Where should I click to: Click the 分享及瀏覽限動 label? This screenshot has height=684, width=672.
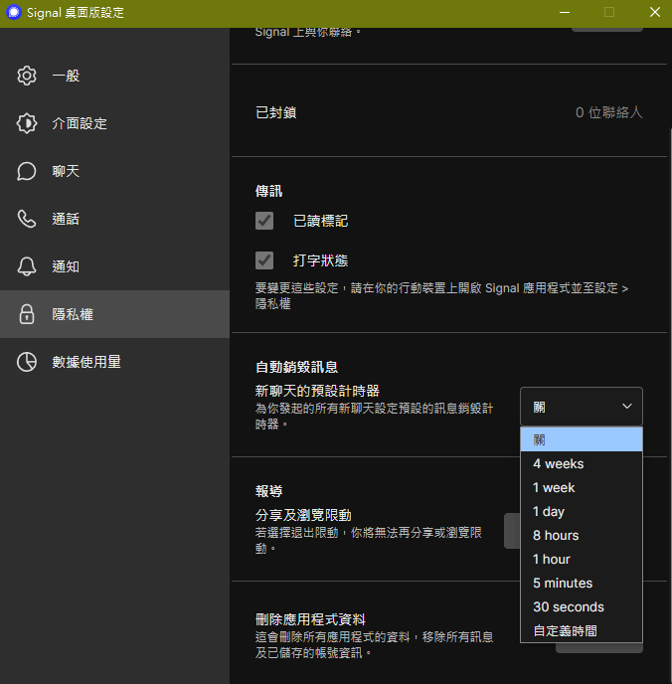point(303,515)
